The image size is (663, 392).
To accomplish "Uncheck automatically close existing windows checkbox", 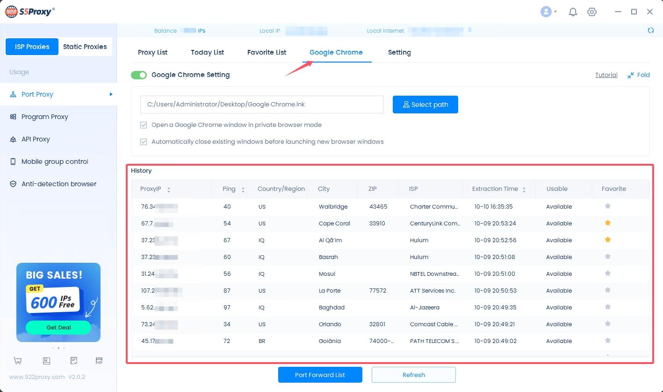I will click(x=144, y=142).
